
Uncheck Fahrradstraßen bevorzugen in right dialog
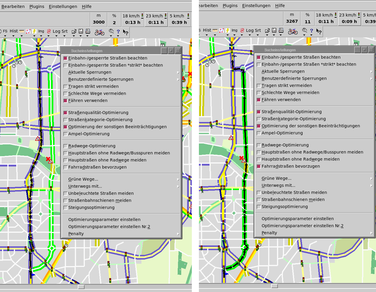coord(259,166)
